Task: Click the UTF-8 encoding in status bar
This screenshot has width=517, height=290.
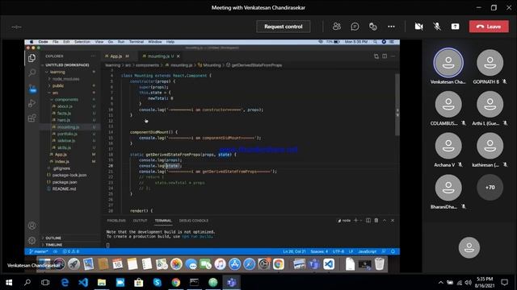Action: click(x=338, y=251)
